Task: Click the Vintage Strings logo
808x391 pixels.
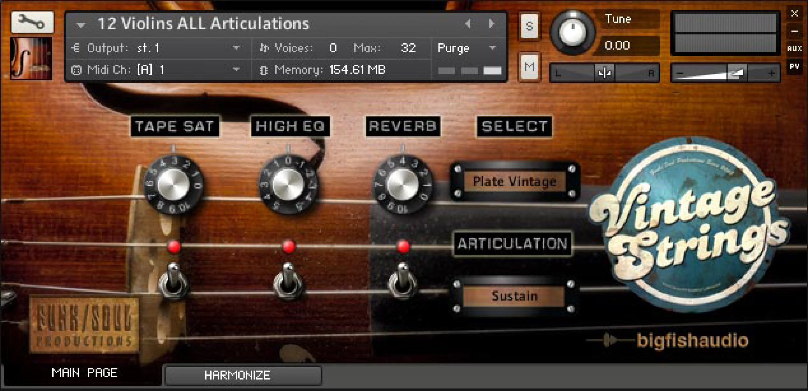Action: pyautogui.click(x=690, y=224)
